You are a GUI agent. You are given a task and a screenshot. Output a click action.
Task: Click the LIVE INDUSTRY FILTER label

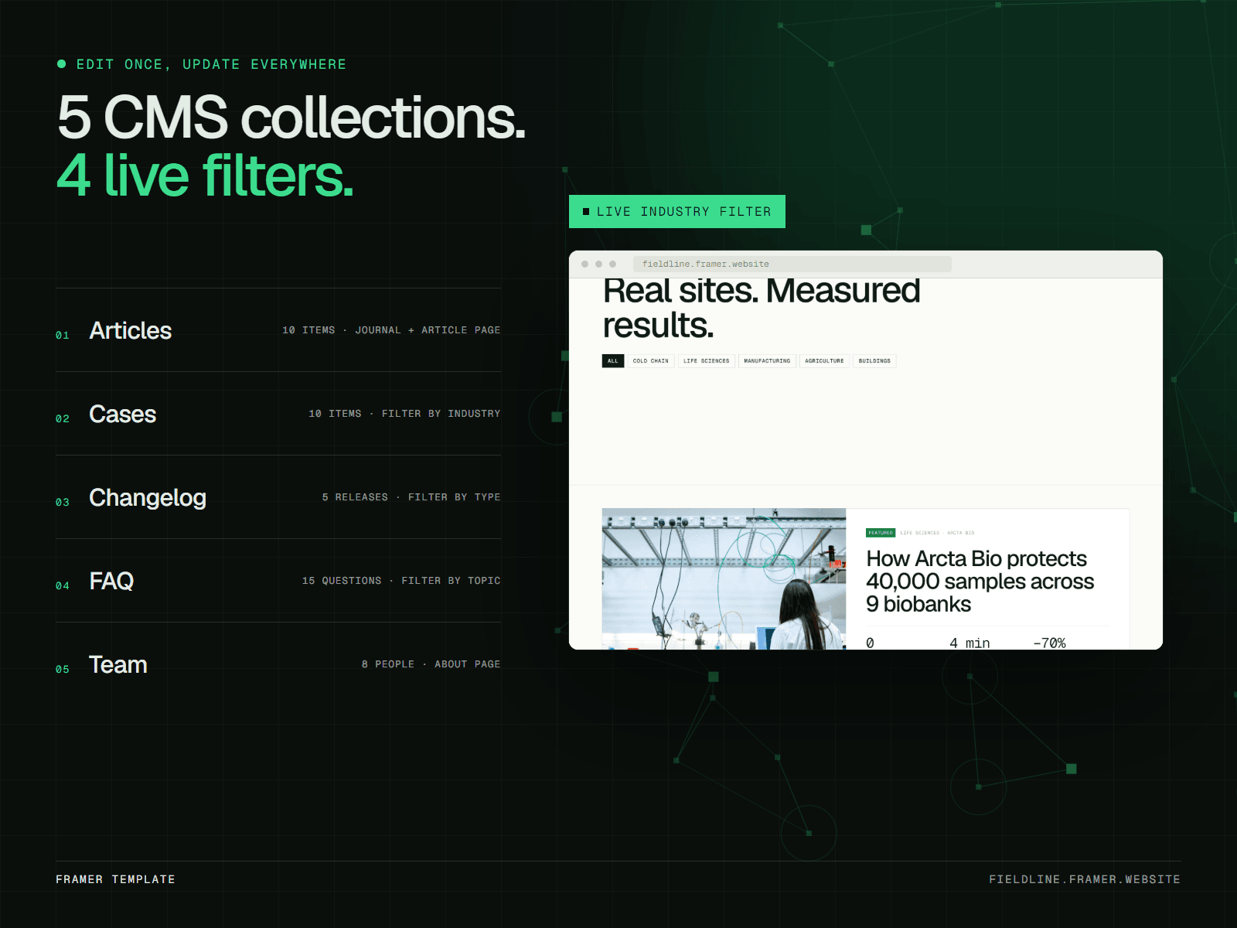pyautogui.click(x=677, y=212)
